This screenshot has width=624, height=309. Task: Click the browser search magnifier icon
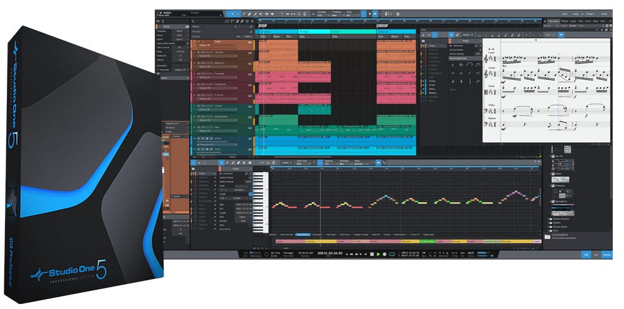click(610, 21)
